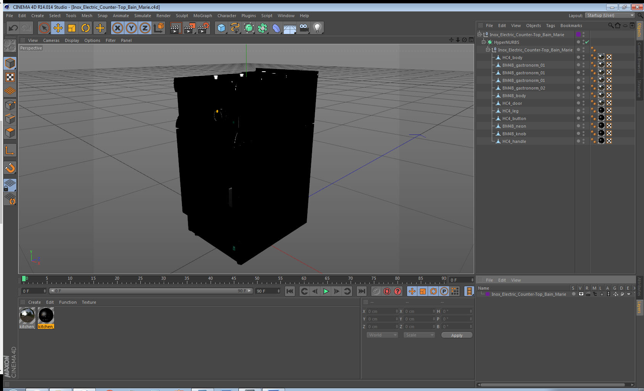This screenshot has height=391, width=644.
Task: Click the timeline frame slider at 0
Action: point(24,279)
